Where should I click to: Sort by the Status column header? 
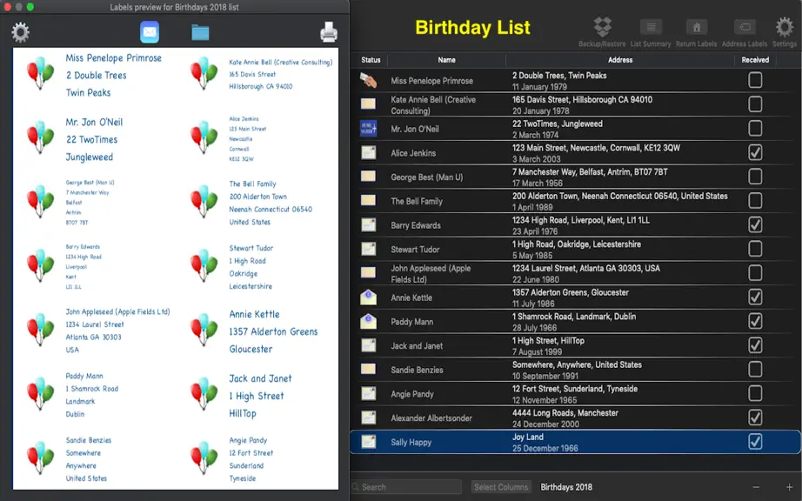(371, 60)
